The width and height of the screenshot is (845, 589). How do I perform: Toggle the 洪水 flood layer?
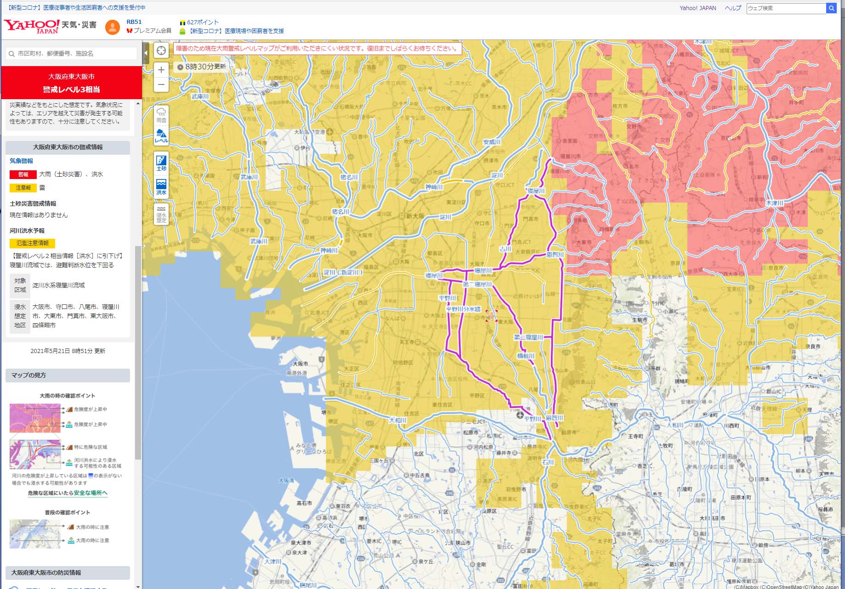pos(161,187)
